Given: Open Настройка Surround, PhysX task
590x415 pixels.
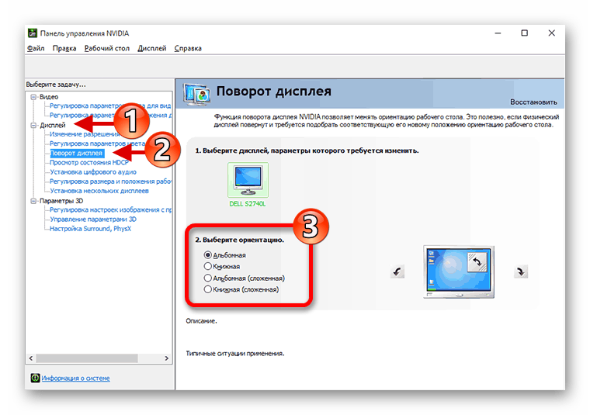Looking at the screenshot, I should (x=90, y=229).
